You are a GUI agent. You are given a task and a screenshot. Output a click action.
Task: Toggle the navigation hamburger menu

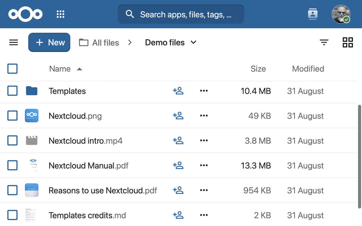pyautogui.click(x=14, y=42)
